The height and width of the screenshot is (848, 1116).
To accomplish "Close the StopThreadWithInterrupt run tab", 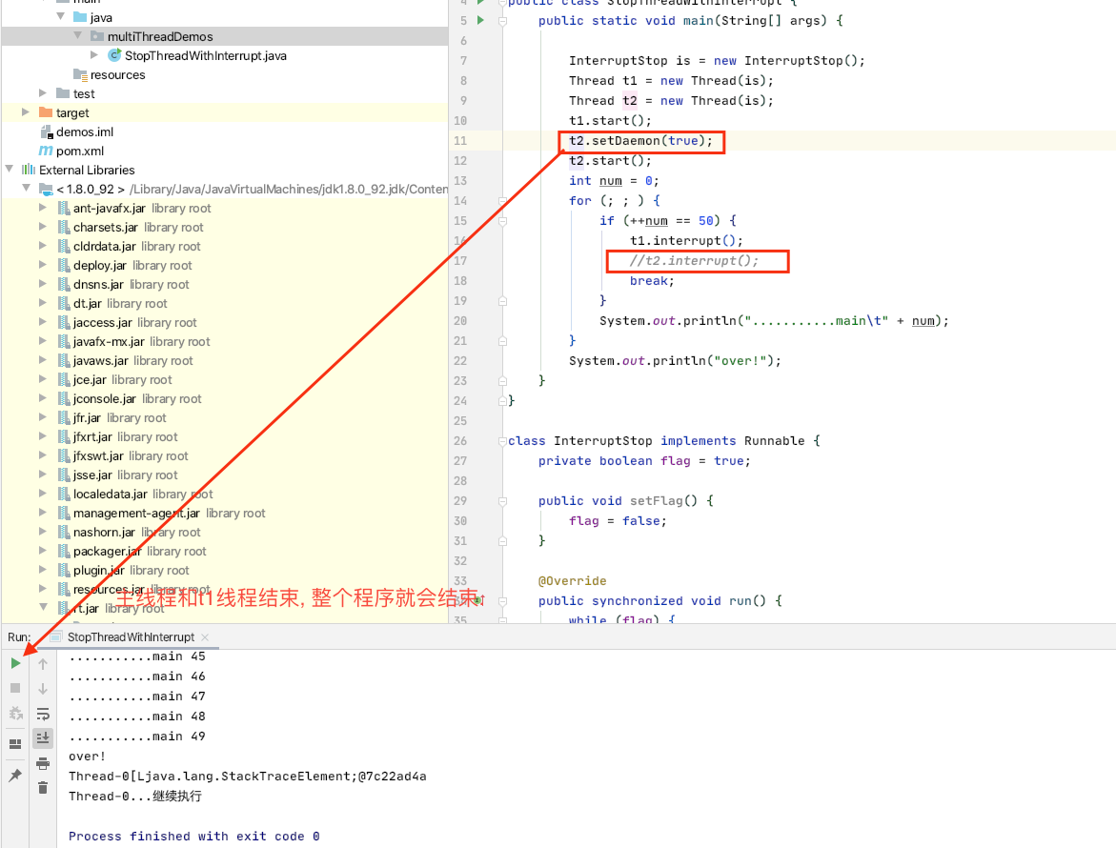I will [x=205, y=636].
